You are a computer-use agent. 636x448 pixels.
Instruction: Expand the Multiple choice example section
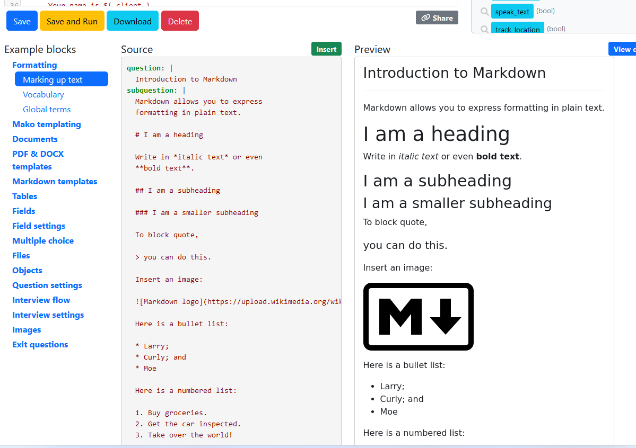(43, 240)
